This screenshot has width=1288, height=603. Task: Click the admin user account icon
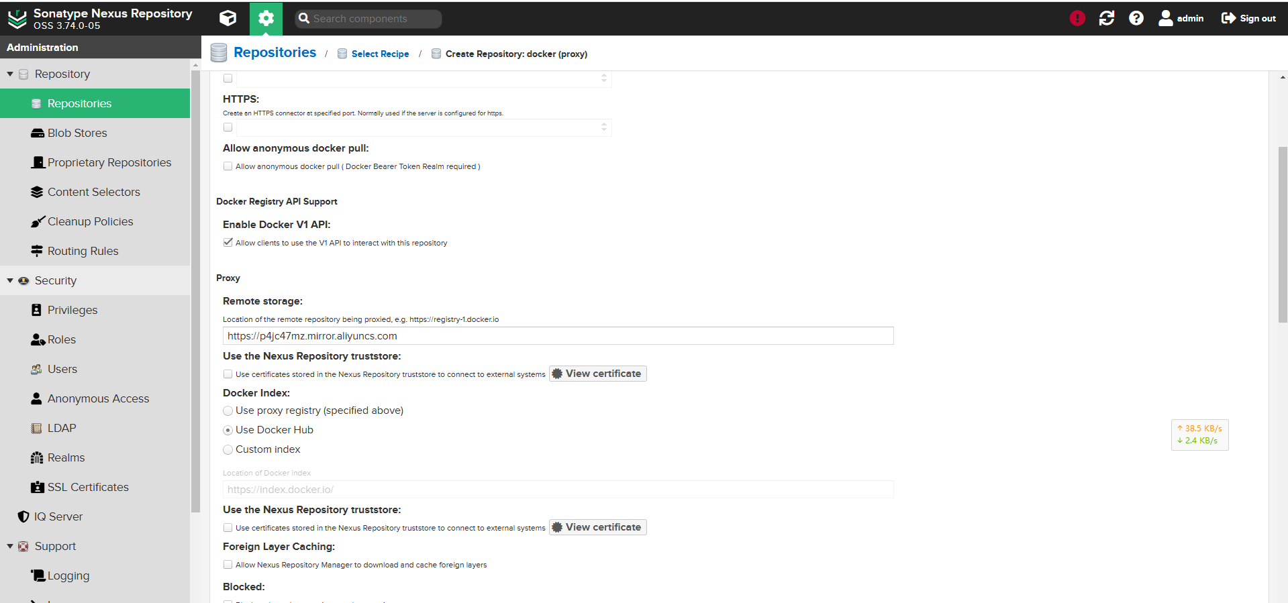point(1166,18)
